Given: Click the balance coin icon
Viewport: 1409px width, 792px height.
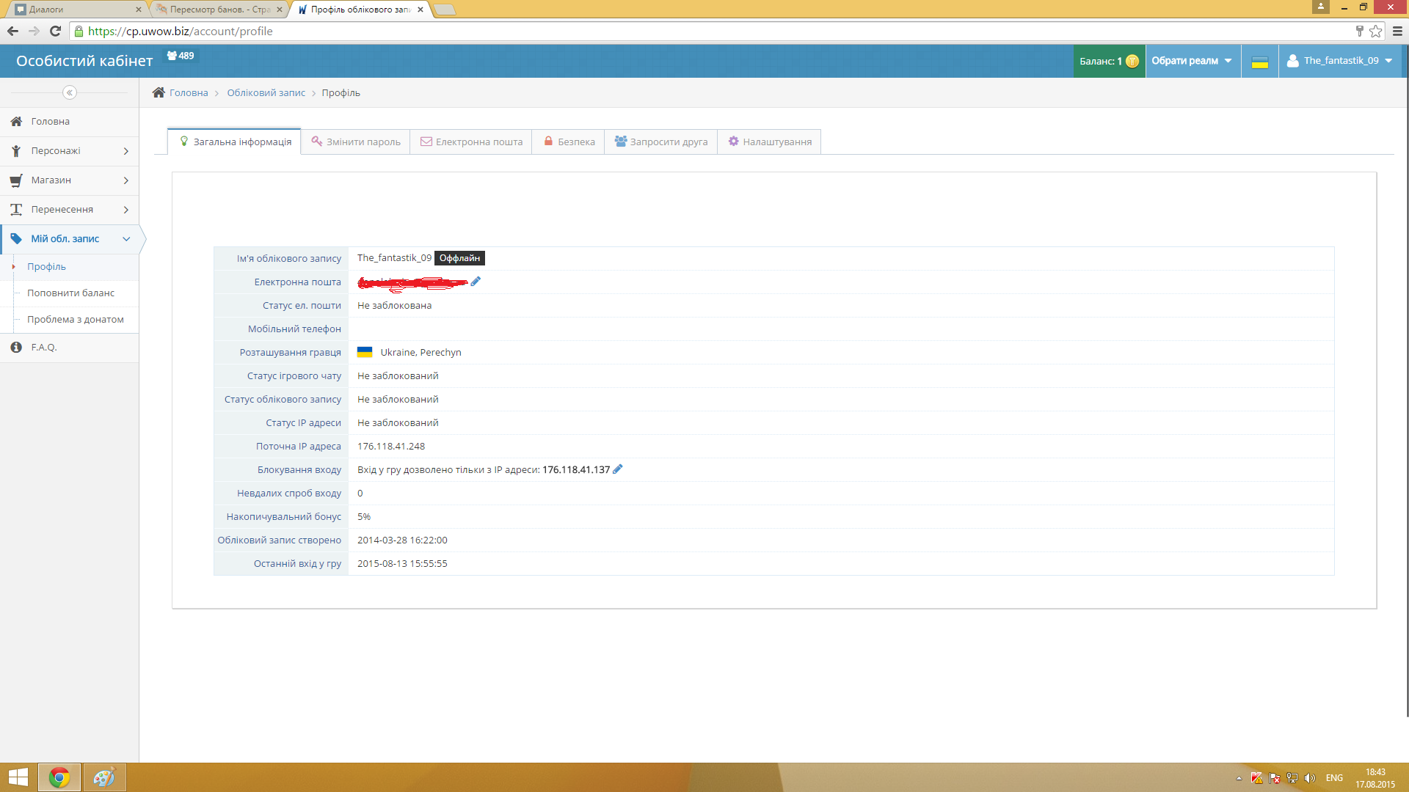Looking at the screenshot, I should tap(1132, 61).
